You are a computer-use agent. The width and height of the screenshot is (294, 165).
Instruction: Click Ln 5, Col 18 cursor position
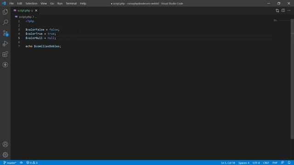[228, 163]
